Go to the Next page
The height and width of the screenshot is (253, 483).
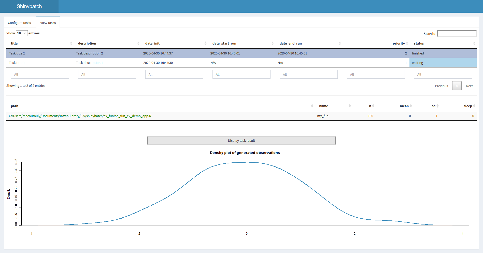tap(469, 86)
